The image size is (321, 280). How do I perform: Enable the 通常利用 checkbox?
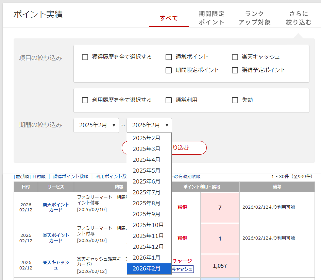pyautogui.click(x=169, y=100)
